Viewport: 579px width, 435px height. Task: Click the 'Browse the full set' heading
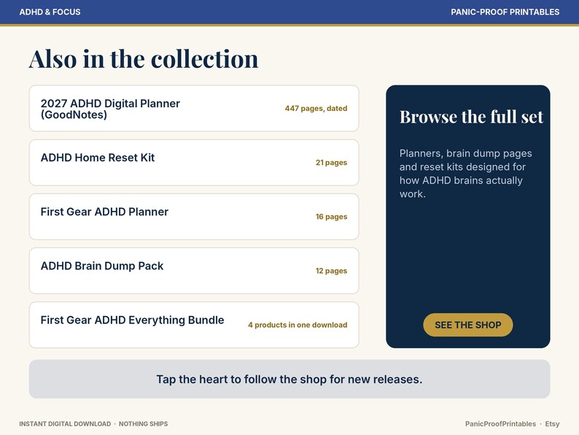point(471,117)
